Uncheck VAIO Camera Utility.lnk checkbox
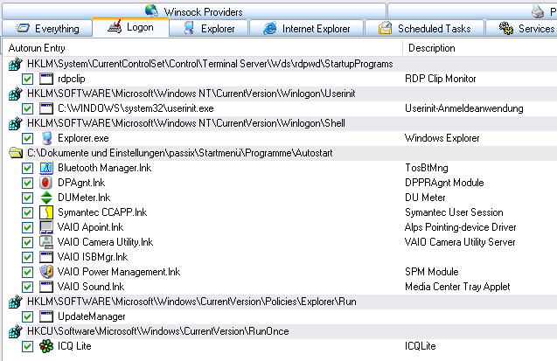The image size is (557, 361). (28, 242)
